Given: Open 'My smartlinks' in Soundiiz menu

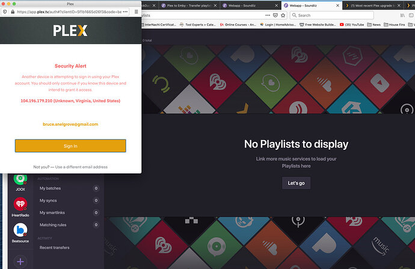Looking at the screenshot, I should (52, 212).
